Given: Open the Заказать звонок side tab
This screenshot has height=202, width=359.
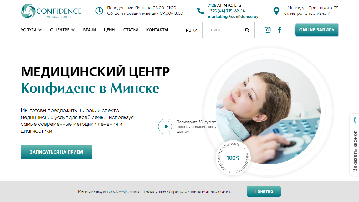Looking at the screenshot, I should [x=355, y=144].
